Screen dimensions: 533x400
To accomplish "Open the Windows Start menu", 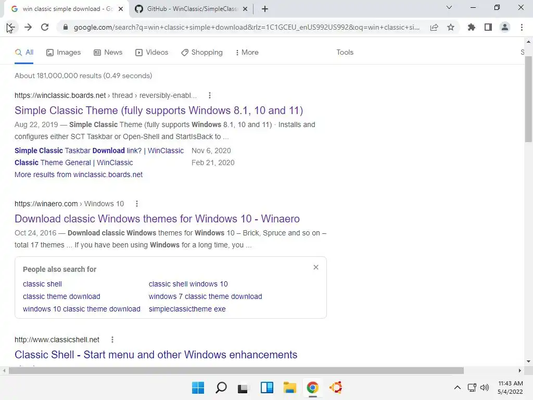I will 198,387.
